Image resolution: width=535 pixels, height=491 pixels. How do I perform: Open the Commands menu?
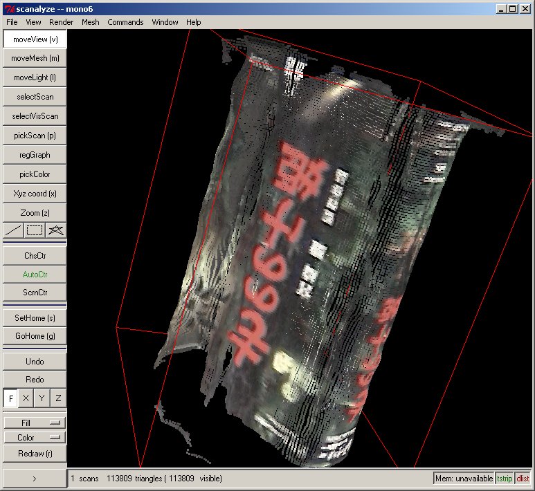pyautogui.click(x=125, y=22)
